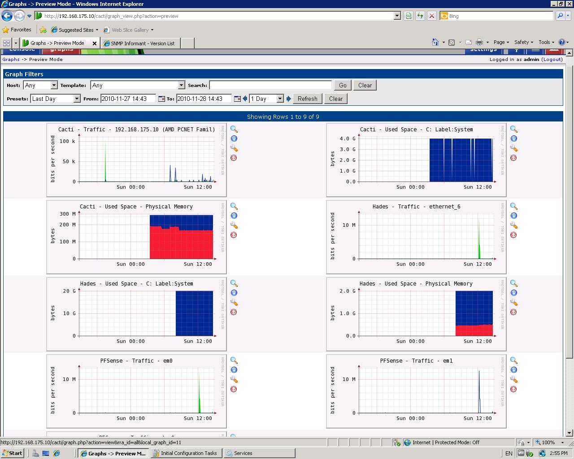Open wrench icon for Cacti Used Space C: graph
Viewport: 574px width, 459px height.
pos(513,148)
